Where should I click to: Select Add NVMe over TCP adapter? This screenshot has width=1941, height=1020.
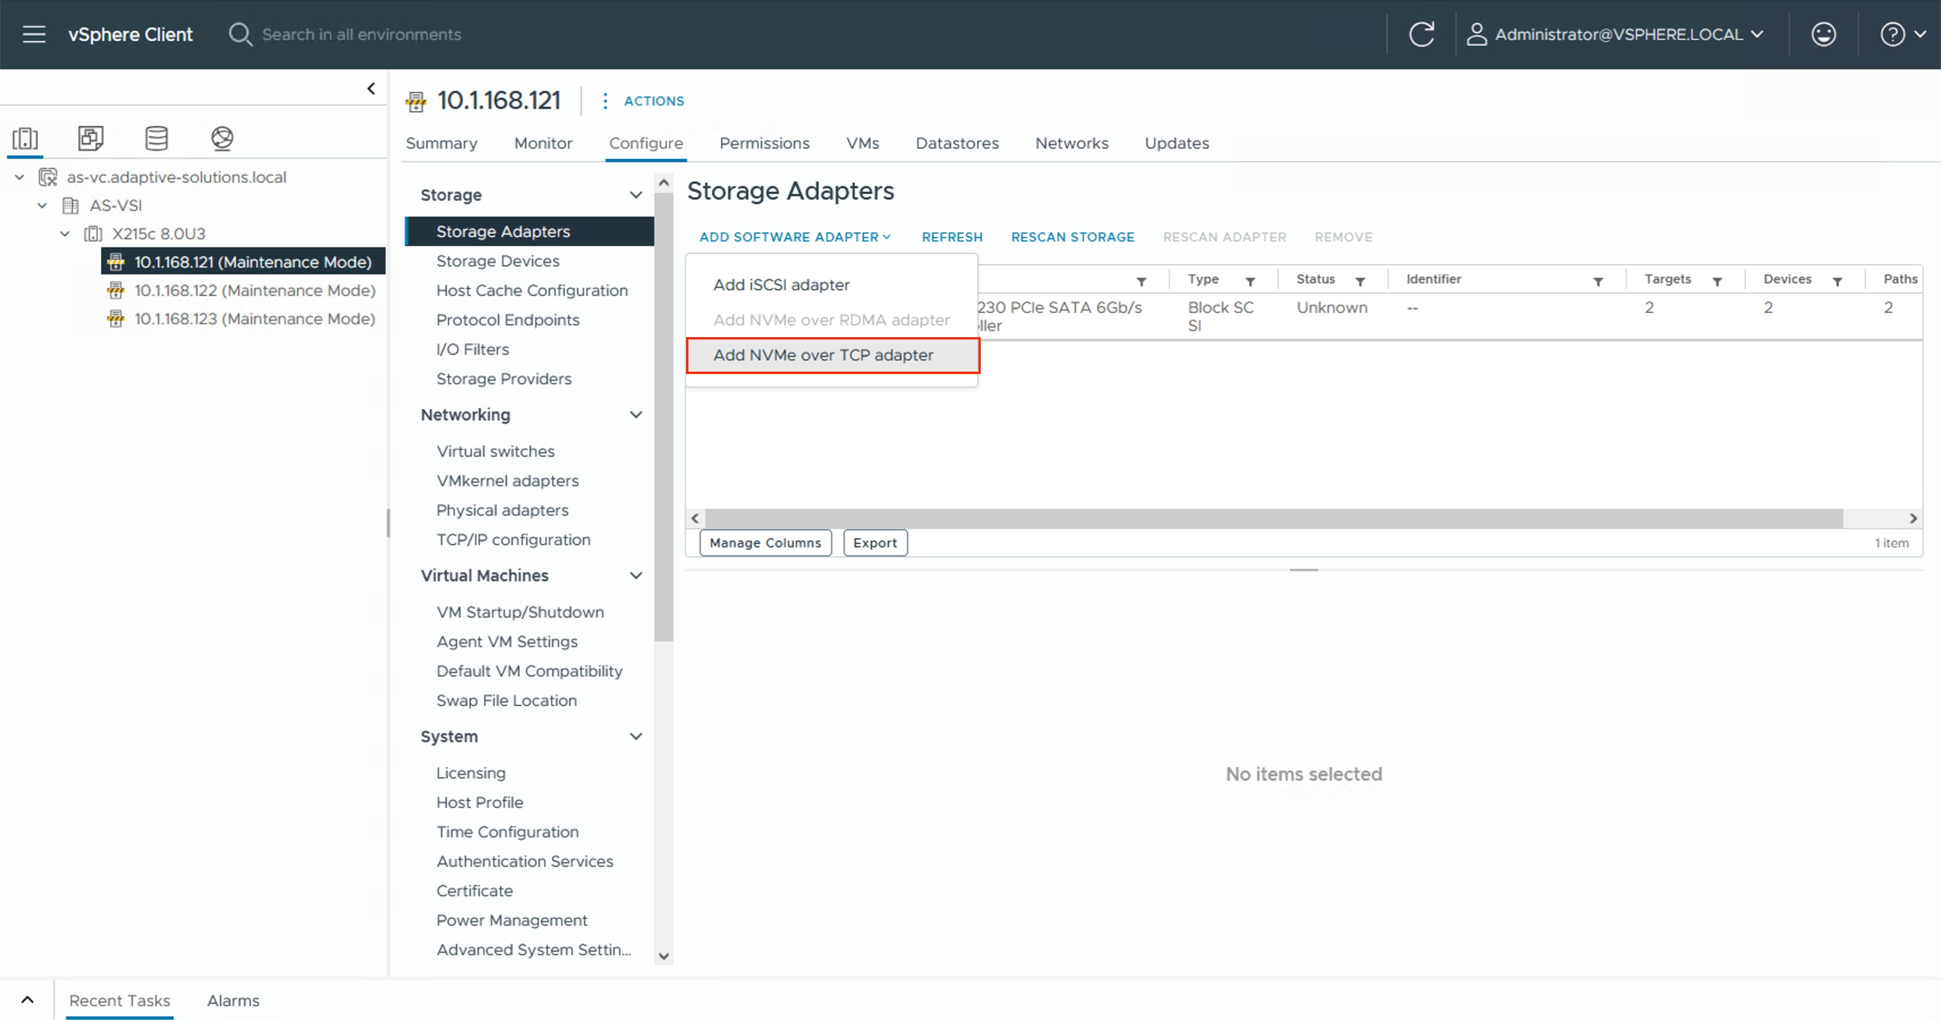(x=823, y=355)
